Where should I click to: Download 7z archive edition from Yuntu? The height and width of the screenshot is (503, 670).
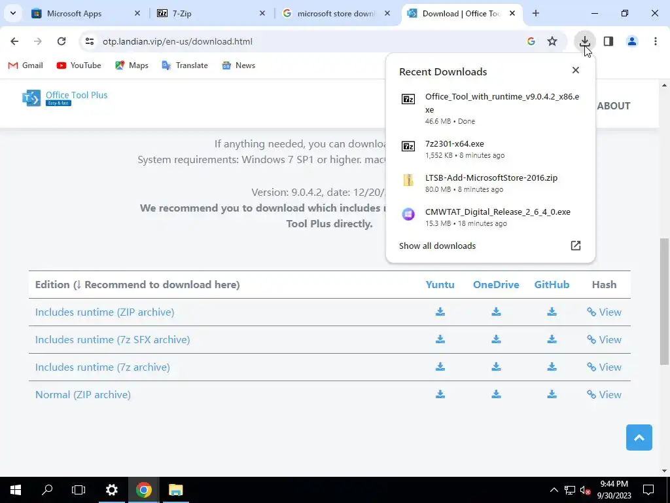pos(440,367)
